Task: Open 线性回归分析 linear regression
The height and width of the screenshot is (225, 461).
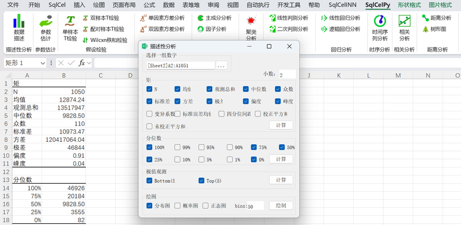Action: point(341,18)
